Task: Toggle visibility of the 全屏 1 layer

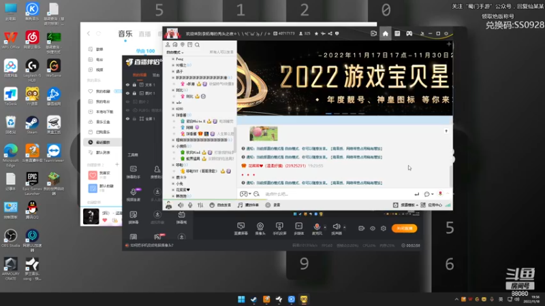Action: (x=127, y=118)
